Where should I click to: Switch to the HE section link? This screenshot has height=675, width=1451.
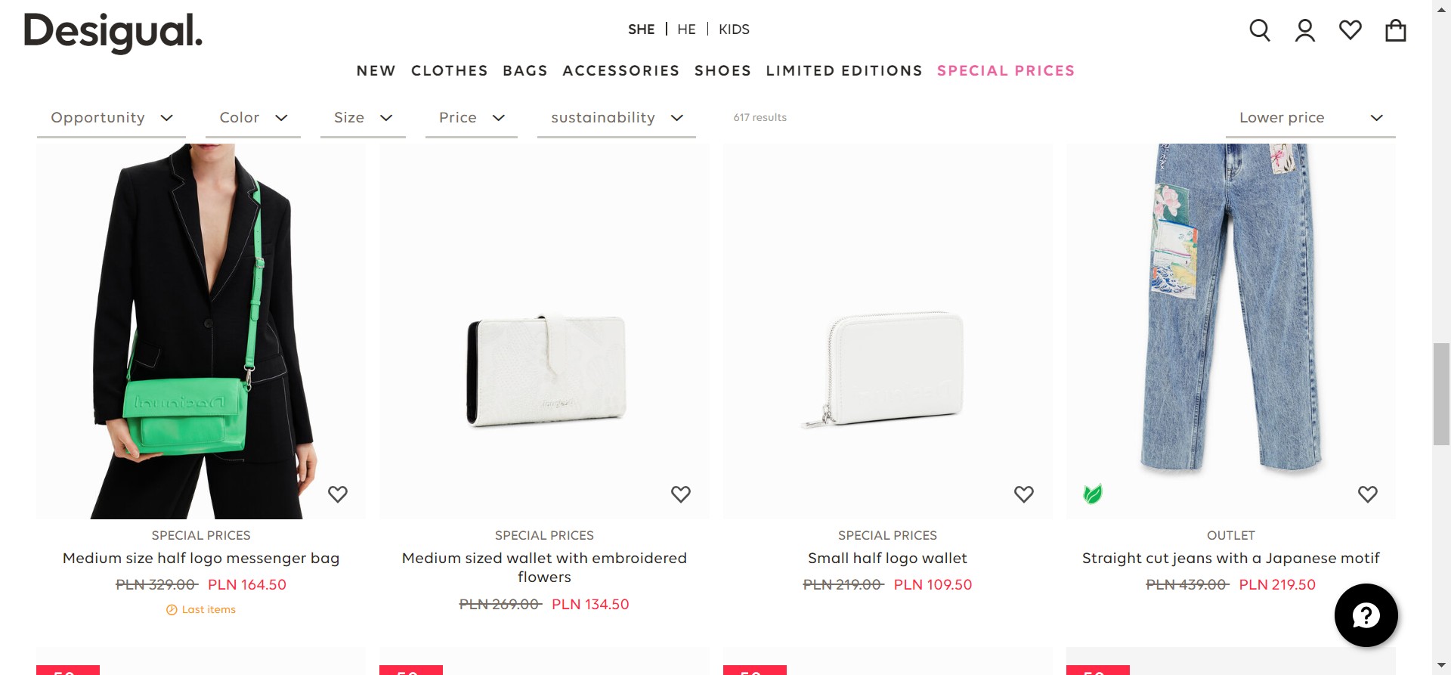(x=686, y=29)
